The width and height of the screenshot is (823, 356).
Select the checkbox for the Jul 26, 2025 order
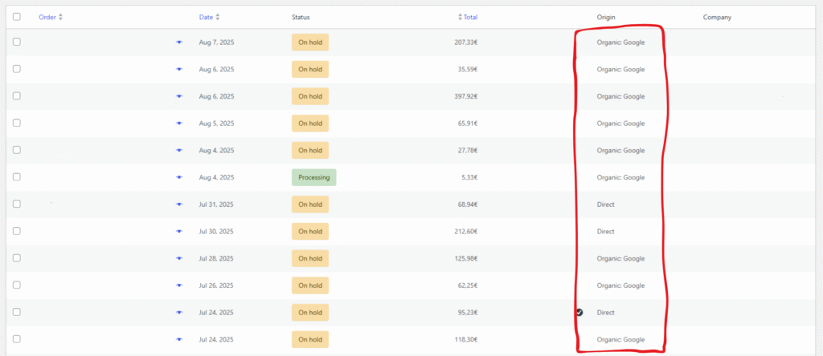pos(17,285)
